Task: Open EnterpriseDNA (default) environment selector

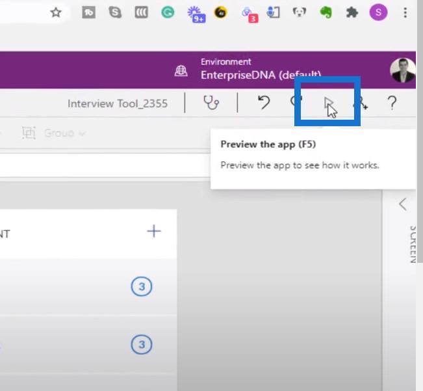Action: (x=261, y=75)
